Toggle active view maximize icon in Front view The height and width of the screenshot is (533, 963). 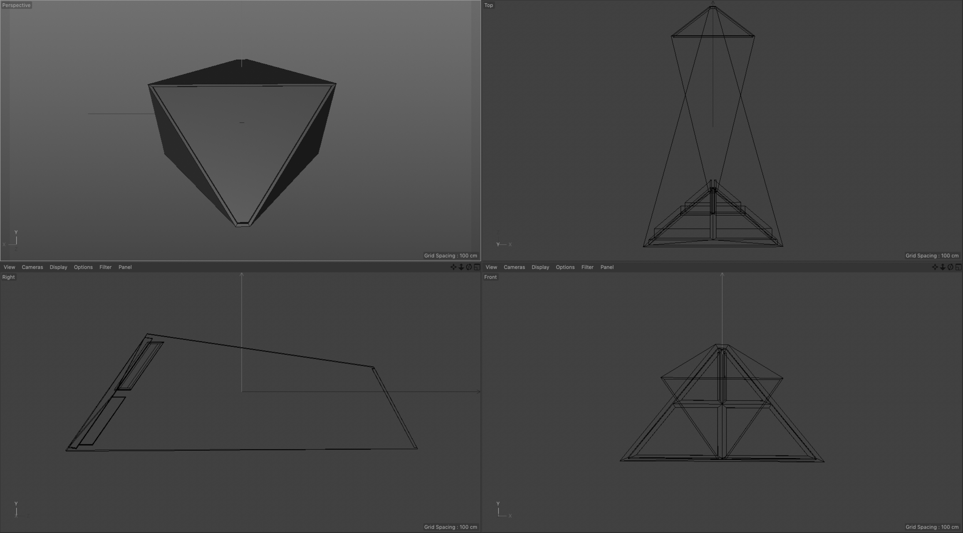(x=958, y=267)
